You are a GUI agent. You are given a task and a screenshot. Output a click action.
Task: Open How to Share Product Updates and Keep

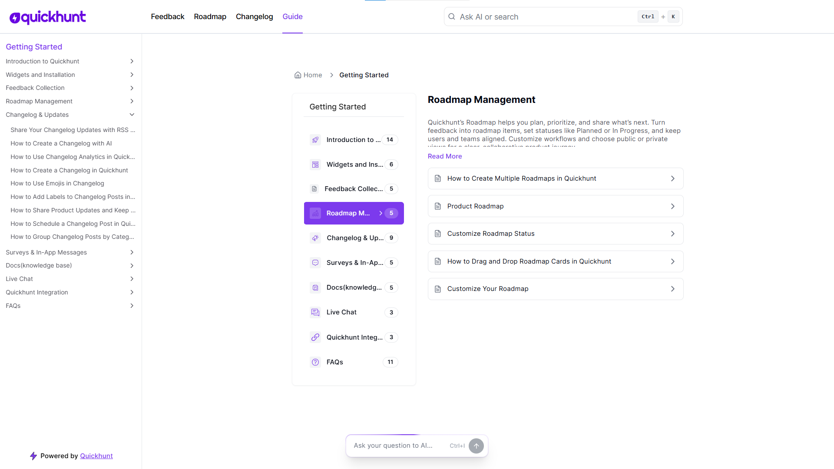(x=73, y=210)
